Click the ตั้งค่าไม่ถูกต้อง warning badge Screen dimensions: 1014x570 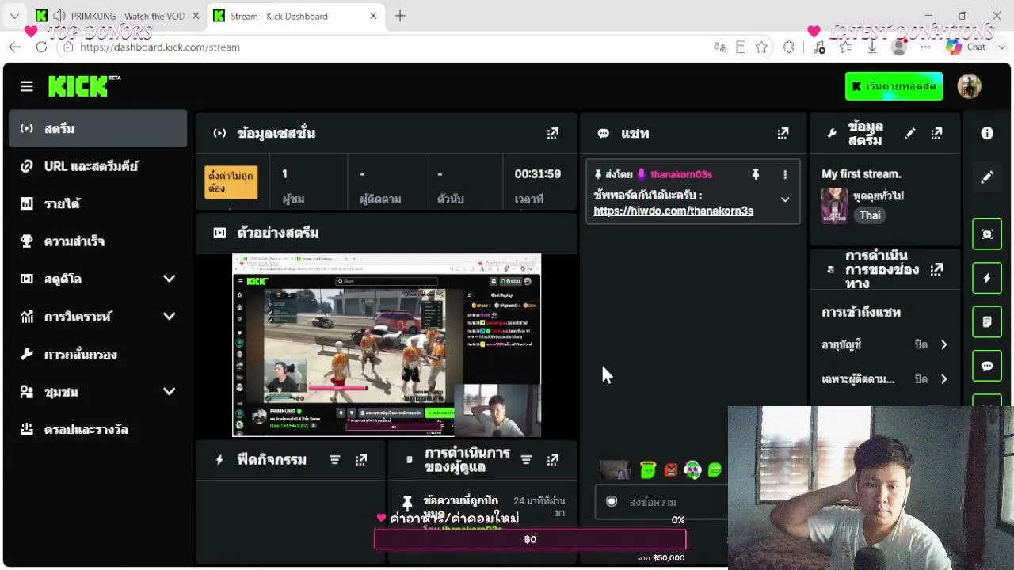pos(231,182)
